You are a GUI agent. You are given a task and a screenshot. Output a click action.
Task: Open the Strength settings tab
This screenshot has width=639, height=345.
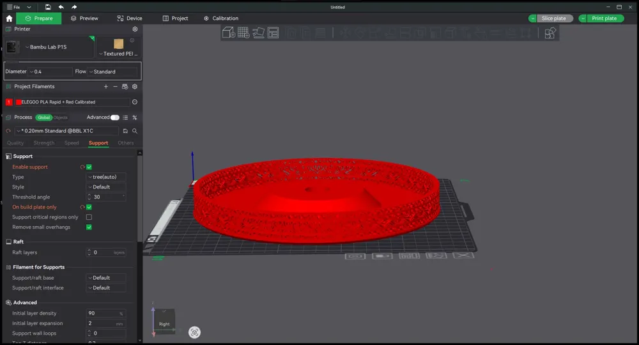click(44, 143)
